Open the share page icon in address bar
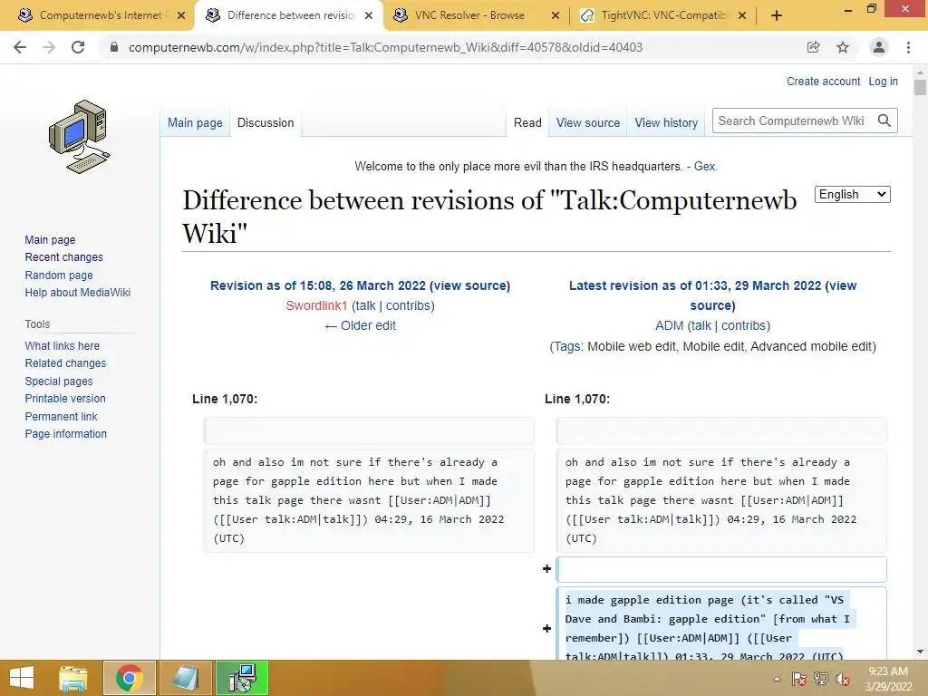The width and height of the screenshot is (928, 696). [814, 47]
